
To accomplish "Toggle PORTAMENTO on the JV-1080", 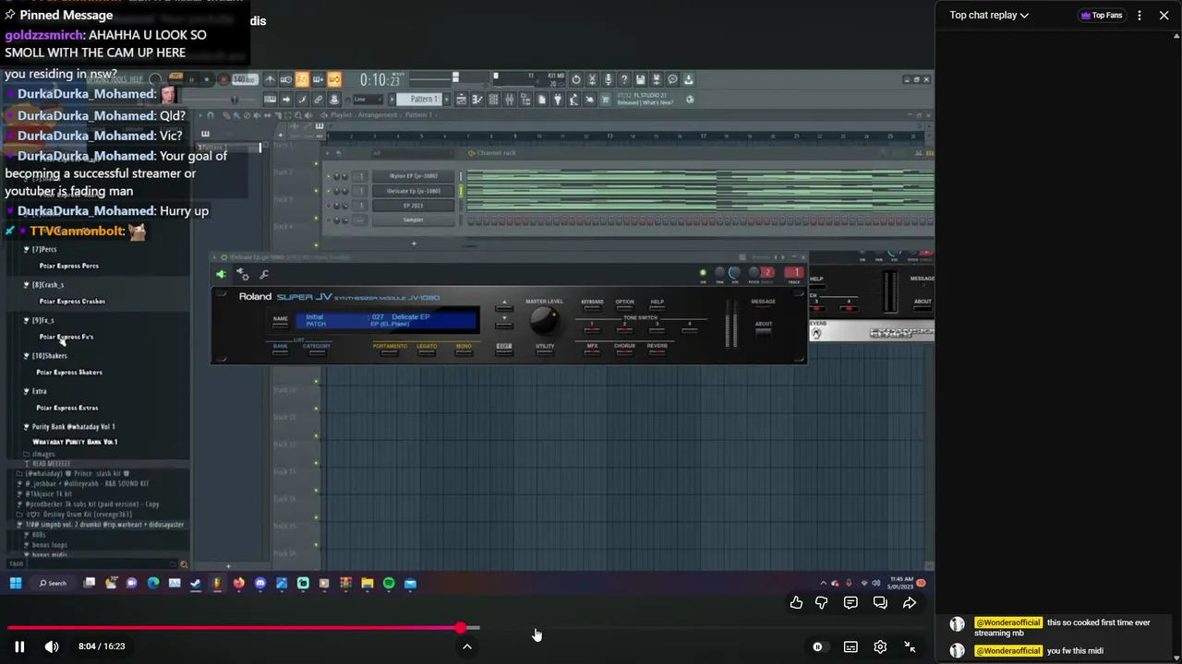I will tap(389, 353).
